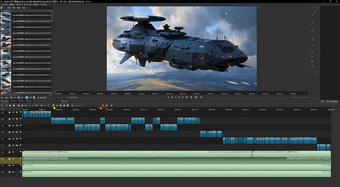Click the timeline Copy icon

(x=10, y=105)
